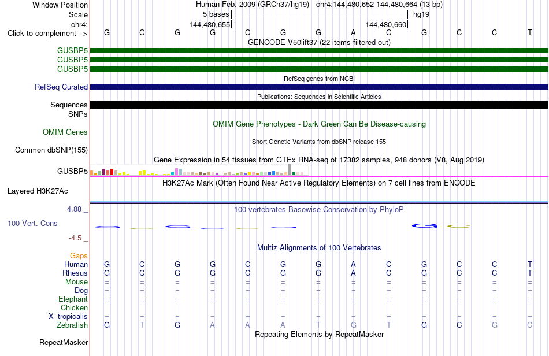
Task: Open "Repeating Elements by RepeatMasker" track title
Action: pyautogui.click(x=319, y=335)
